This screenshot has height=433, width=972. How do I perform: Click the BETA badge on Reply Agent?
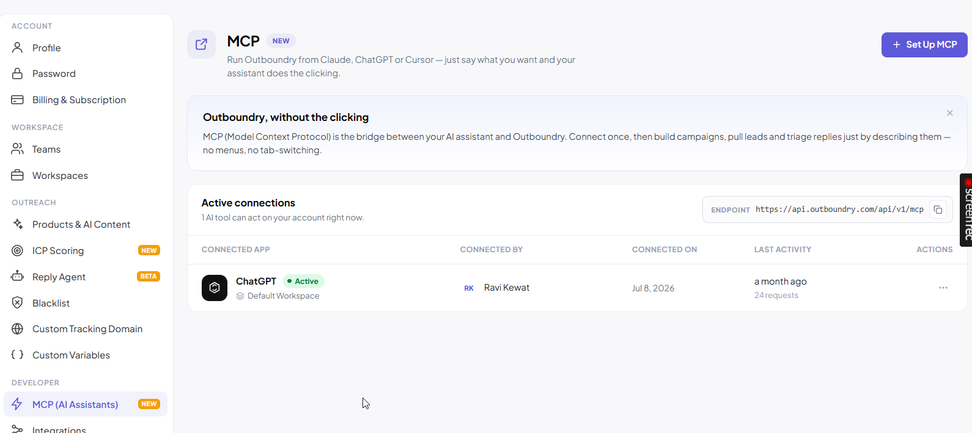149,276
